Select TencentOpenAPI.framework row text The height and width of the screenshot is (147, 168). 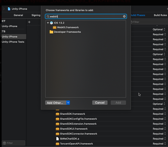pos(76,144)
